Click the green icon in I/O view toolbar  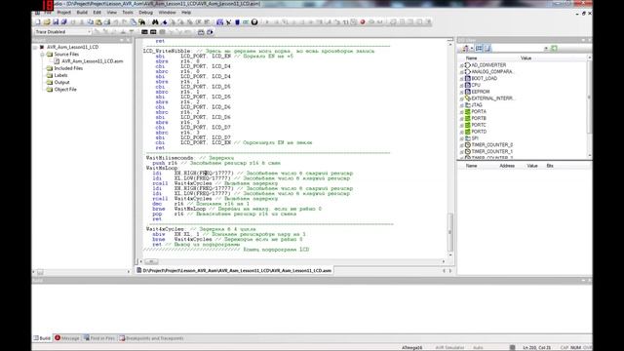[554, 48]
